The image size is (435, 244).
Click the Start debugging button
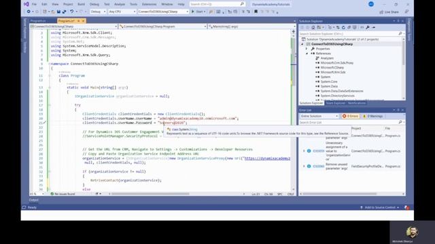pos(198,12)
